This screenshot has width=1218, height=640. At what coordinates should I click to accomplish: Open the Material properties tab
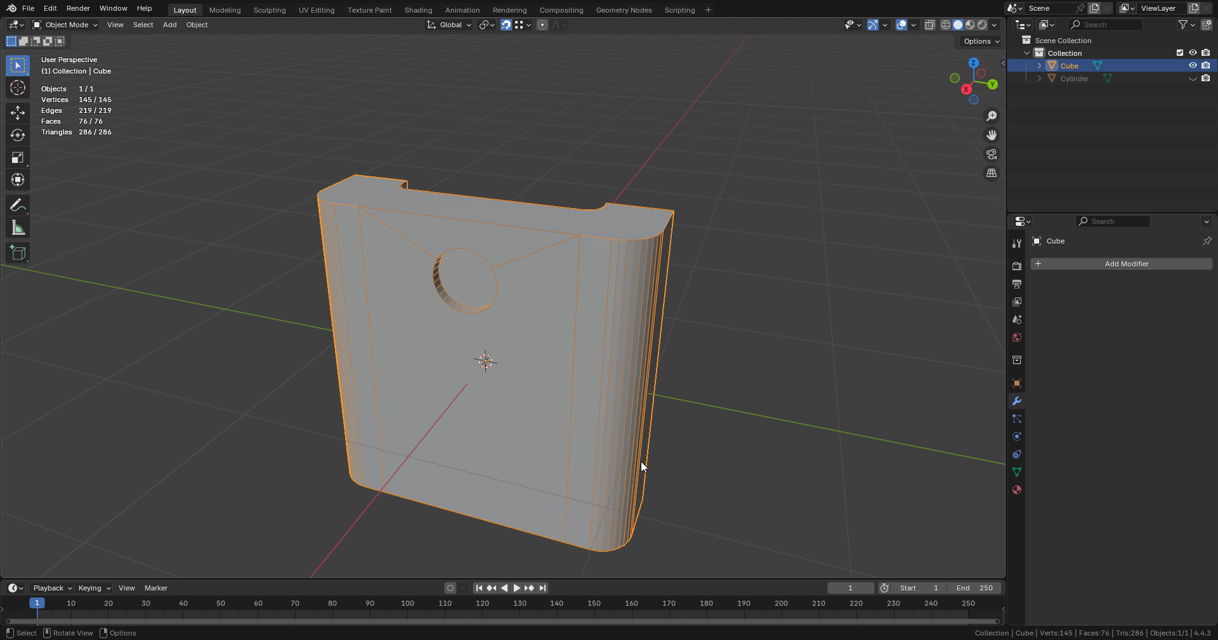1017,490
